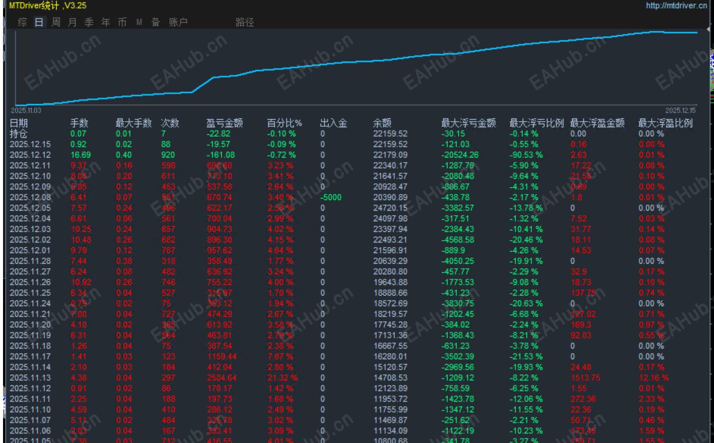The height and width of the screenshot is (443, 714).
Task: Click the 22179.09 balance value
Action: click(390, 155)
